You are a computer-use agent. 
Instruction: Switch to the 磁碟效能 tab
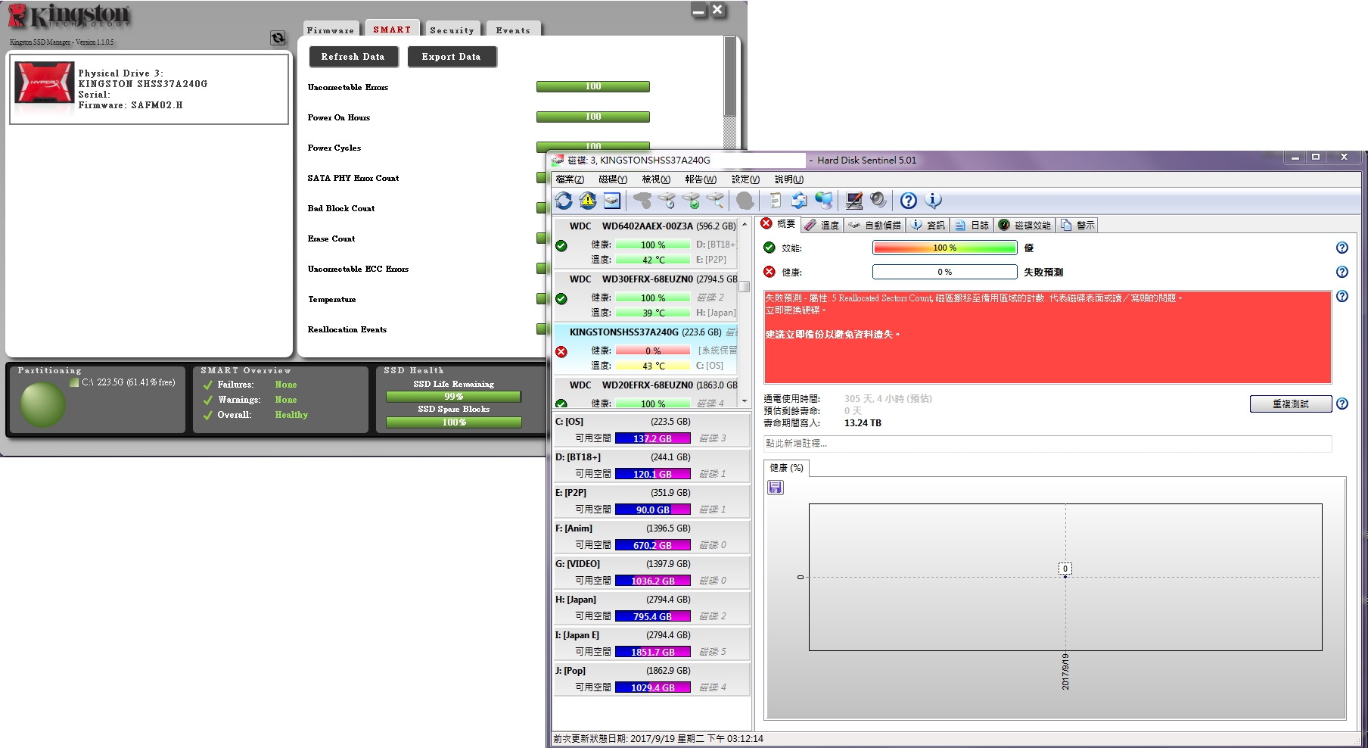(x=1024, y=225)
